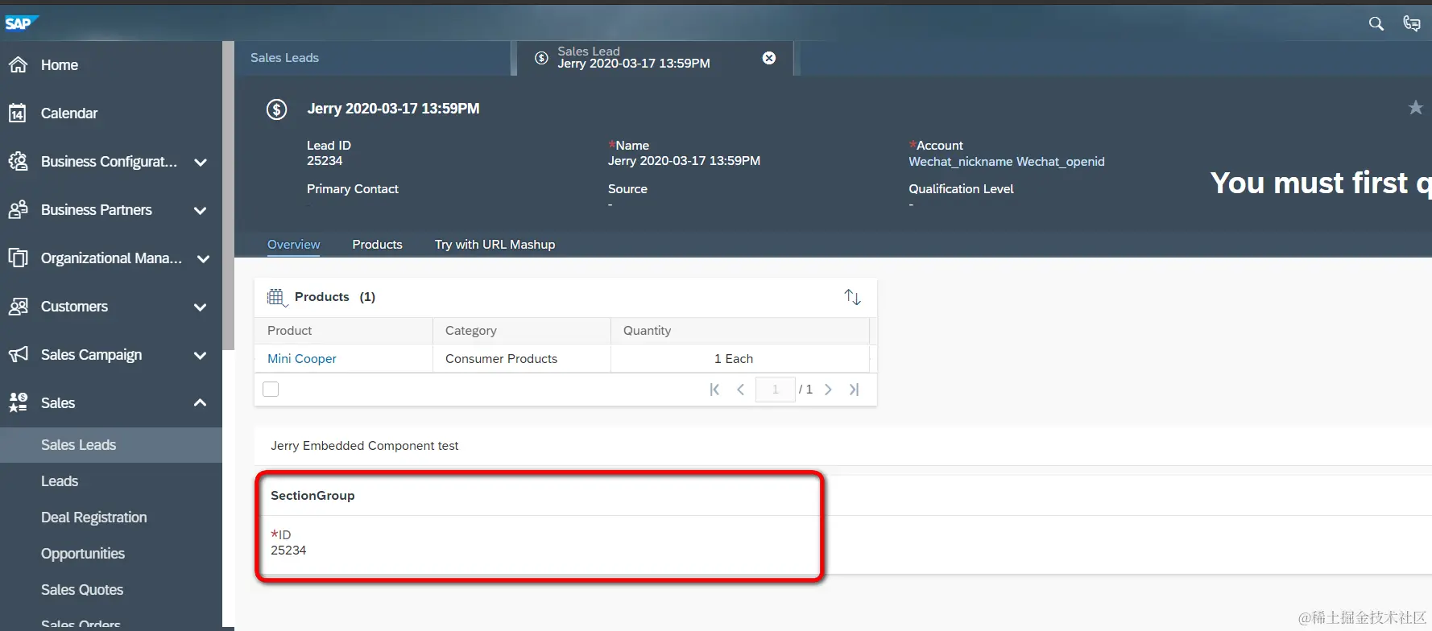The image size is (1432, 631).
Task: Go to previous page of Products table
Action: click(x=741, y=390)
